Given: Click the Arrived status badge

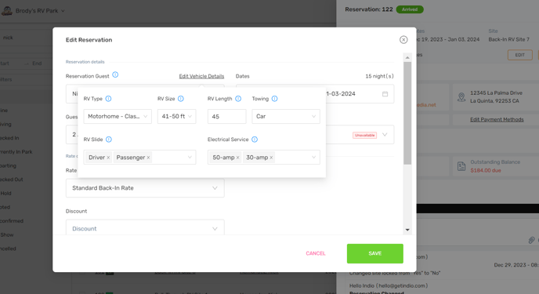Looking at the screenshot, I should point(410,9).
